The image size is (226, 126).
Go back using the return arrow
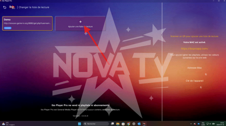[4, 7]
